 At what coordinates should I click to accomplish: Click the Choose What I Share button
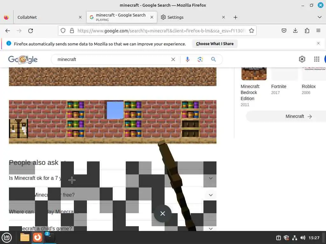pyautogui.click(x=215, y=44)
